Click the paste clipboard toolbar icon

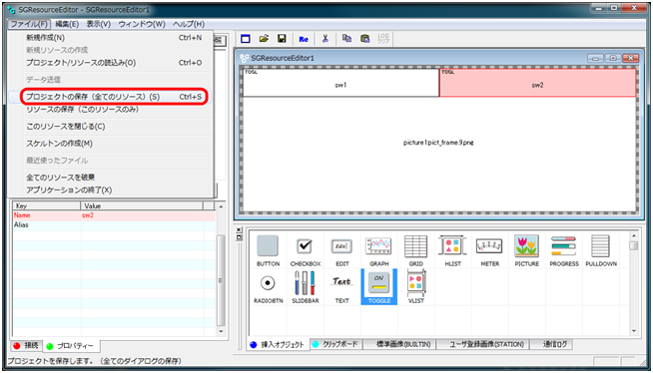tap(364, 39)
